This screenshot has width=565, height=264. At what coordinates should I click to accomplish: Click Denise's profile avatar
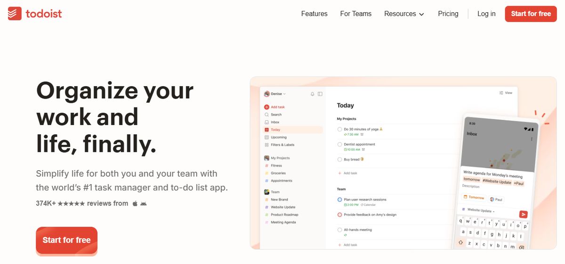pos(266,94)
